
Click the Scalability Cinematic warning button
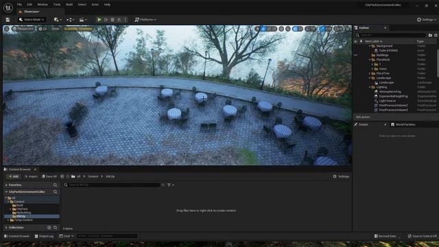coord(78,29)
